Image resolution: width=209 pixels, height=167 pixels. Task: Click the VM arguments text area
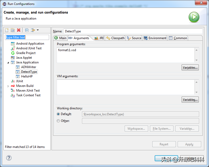coord(126,87)
